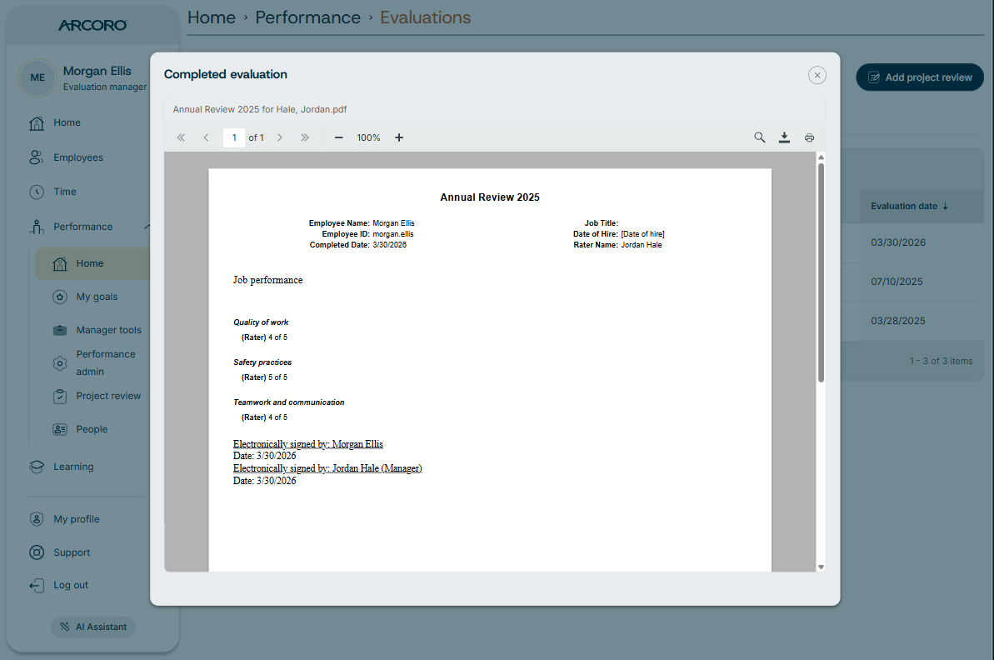Sort by Evaluation date column
This screenshot has width=994, height=660.
point(909,206)
